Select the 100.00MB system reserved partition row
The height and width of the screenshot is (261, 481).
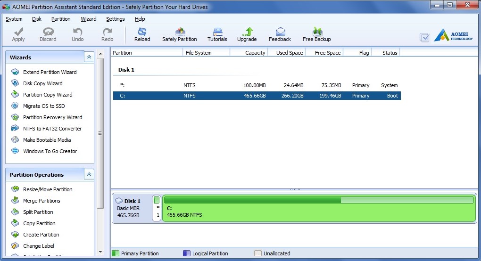[257, 85]
